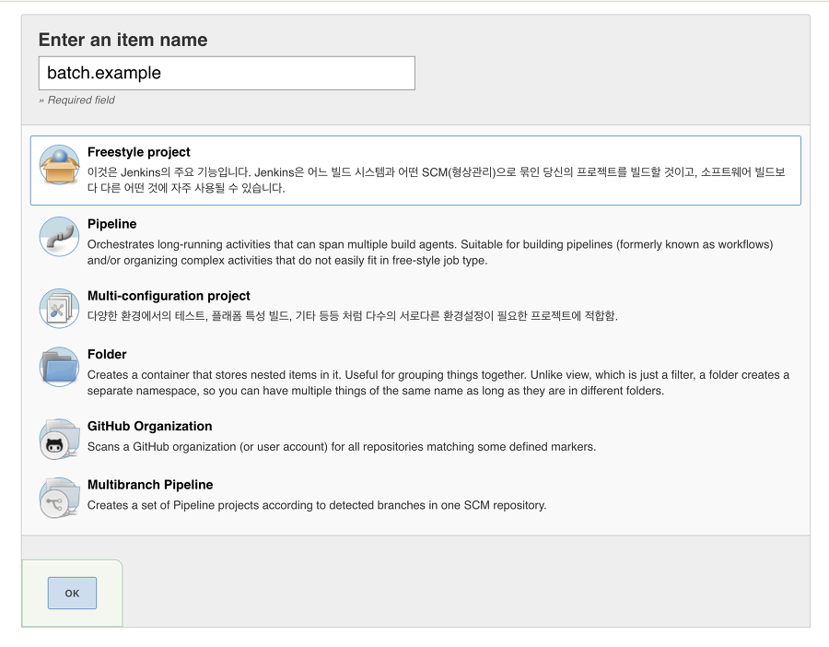Click the Required field hint text
This screenshot has height=647, width=829.
pos(76,100)
